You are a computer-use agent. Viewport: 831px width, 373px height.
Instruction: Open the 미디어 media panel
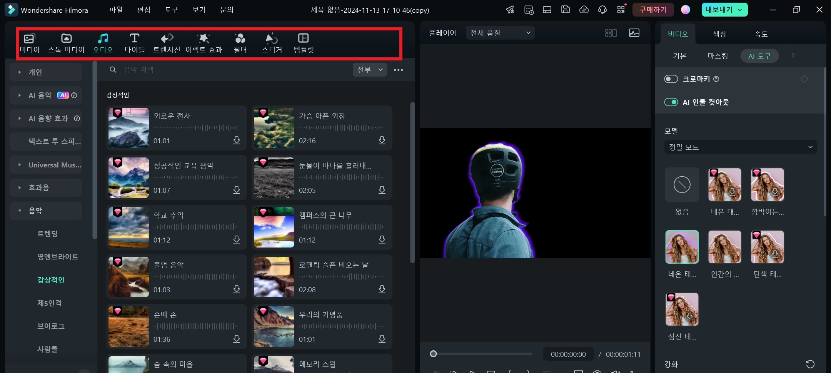point(30,43)
